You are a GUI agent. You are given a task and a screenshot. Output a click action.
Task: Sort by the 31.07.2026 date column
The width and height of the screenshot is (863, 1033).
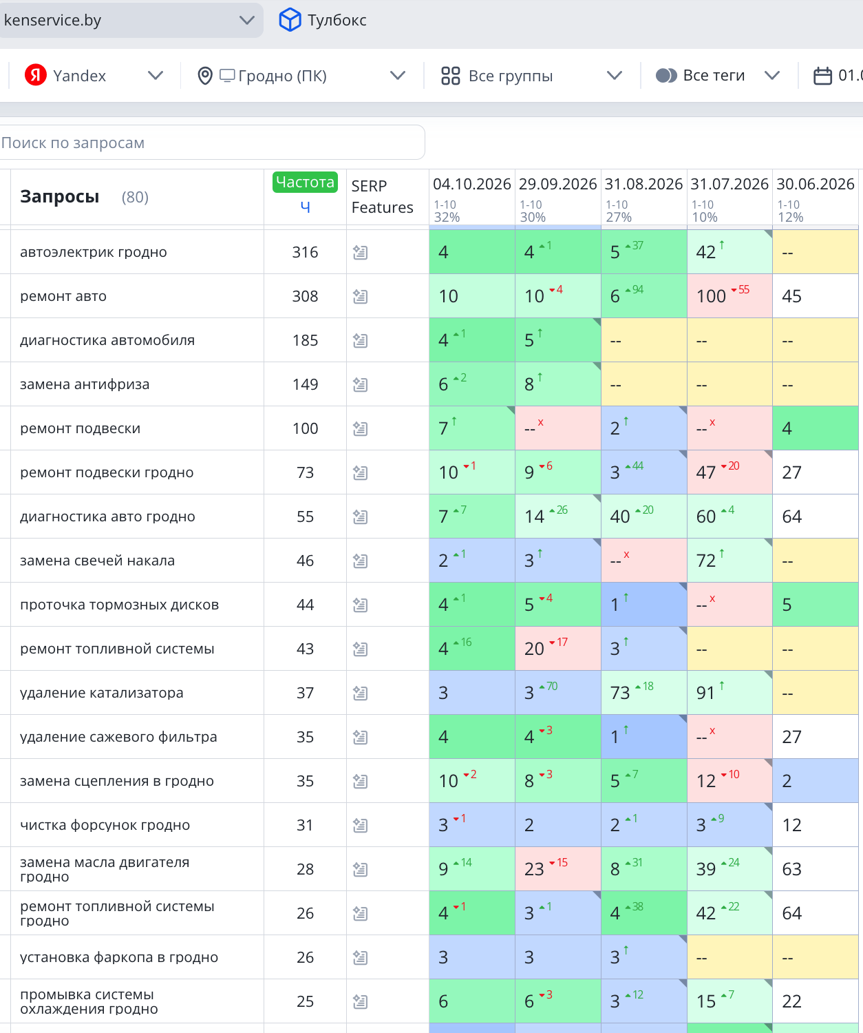coord(729,185)
